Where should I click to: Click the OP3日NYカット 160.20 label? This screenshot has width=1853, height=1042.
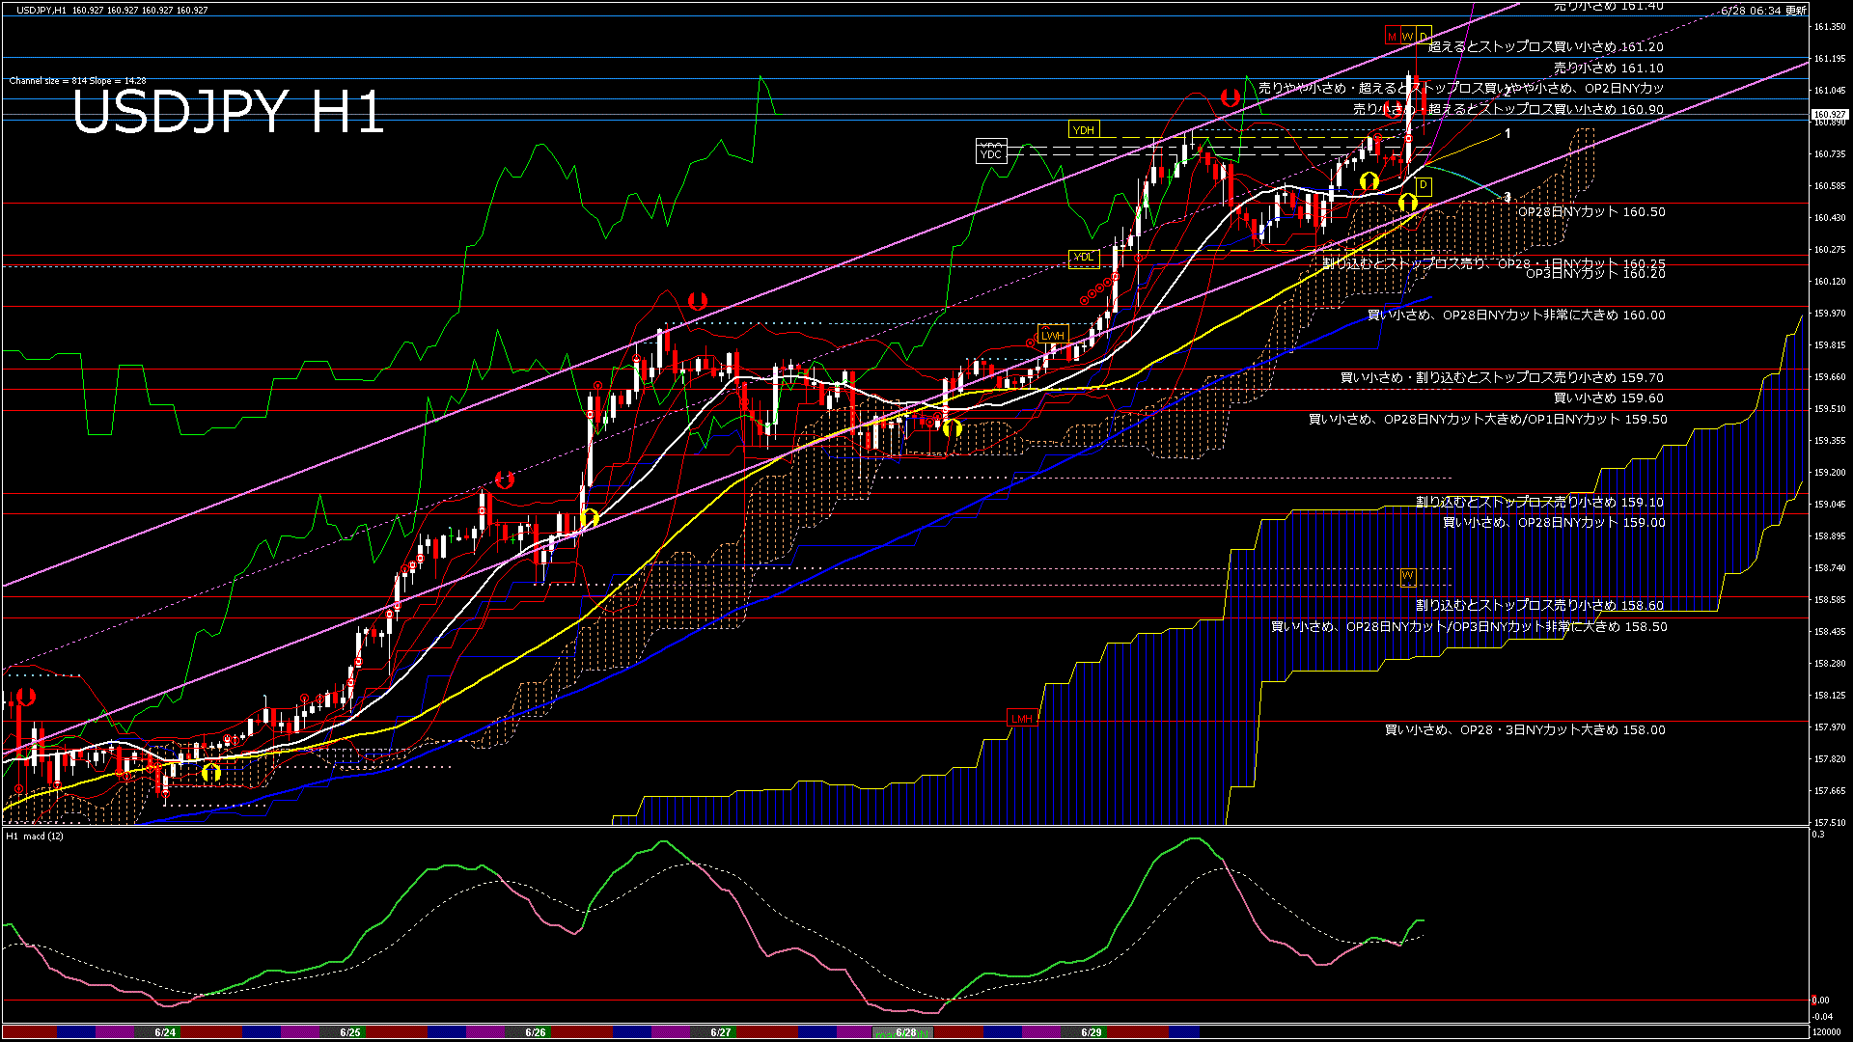click(1595, 274)
